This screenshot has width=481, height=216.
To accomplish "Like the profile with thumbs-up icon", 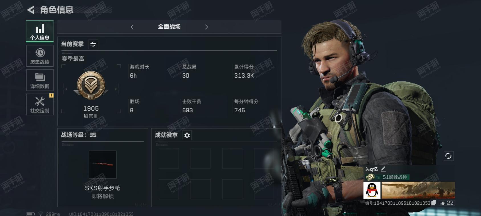I will coord(443,203).
